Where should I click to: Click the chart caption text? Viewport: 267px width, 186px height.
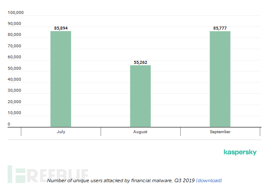(121, 181)
